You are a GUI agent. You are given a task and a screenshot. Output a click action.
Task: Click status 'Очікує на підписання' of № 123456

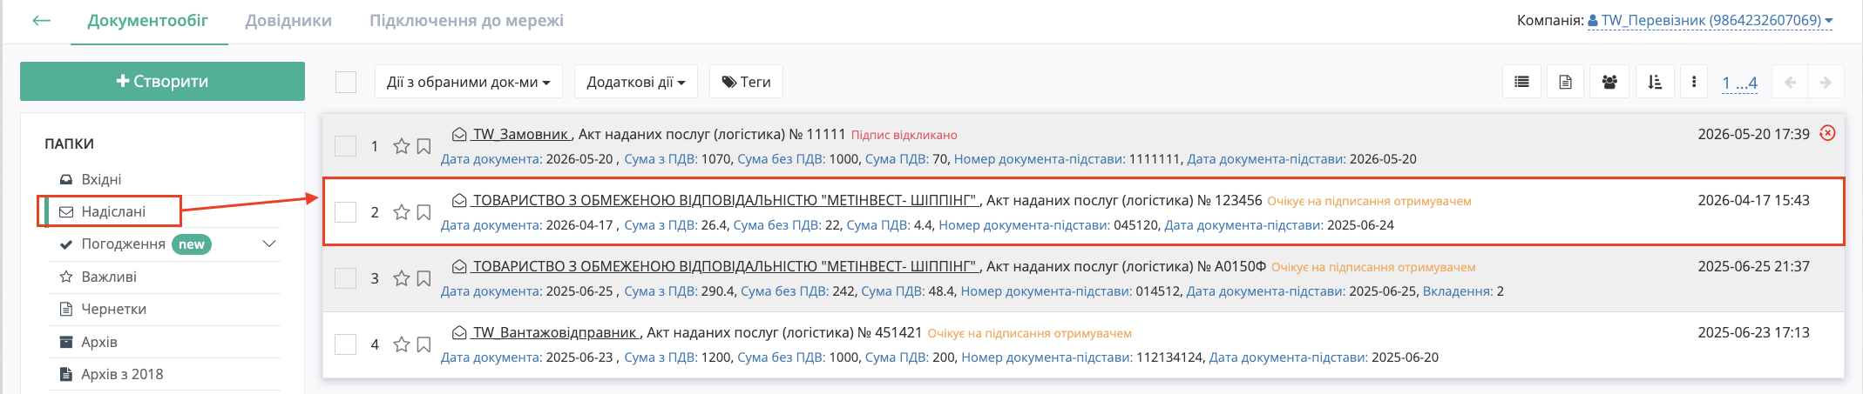tap(1369, 201)
